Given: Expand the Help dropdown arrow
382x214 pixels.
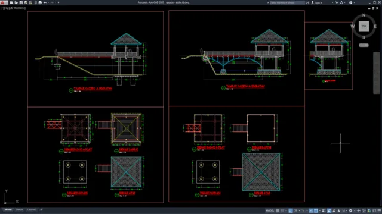Looking at the screenshot, I should (354, 2).
